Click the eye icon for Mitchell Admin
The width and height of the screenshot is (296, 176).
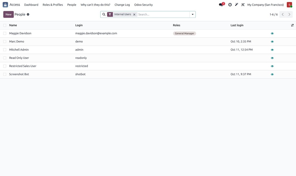[272, 50]
